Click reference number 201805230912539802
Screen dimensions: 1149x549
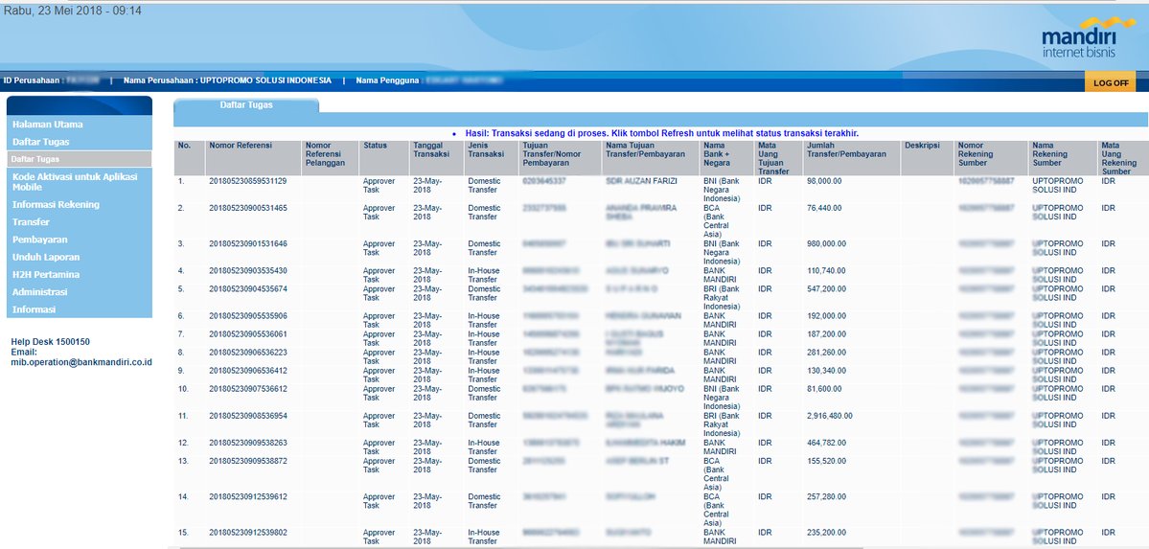pos(247,533)
